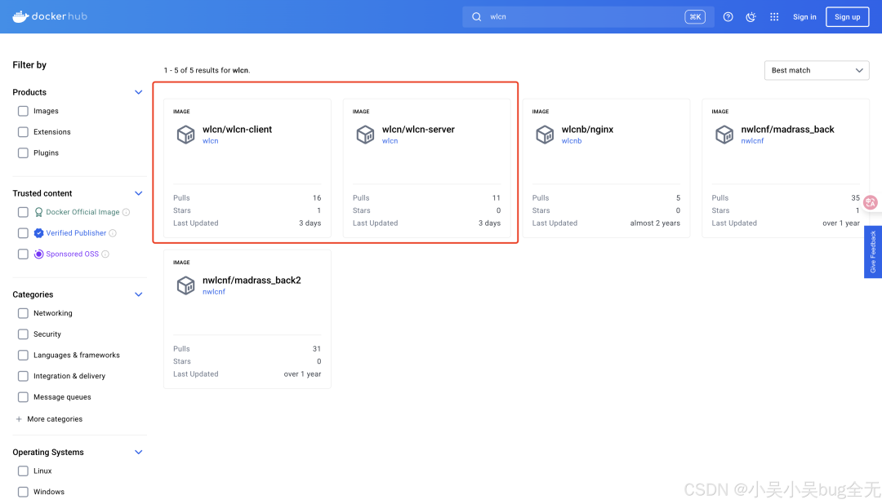This screenshot has width=882, height=504.
Task: Open the Give Feedback side tab
Action: point(873,252)
